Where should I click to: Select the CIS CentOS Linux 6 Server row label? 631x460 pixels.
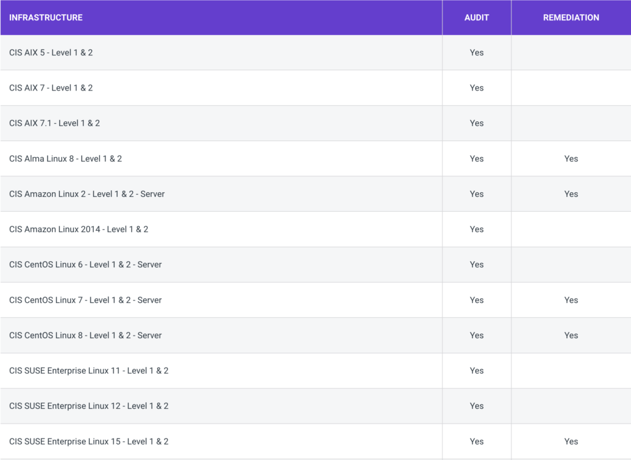[x=85, y=265]
